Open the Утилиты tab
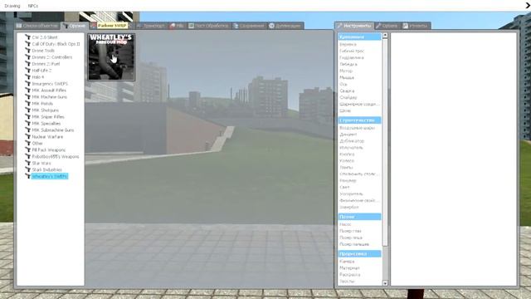This screenshot has width=531, height=299. pos(416,26)
